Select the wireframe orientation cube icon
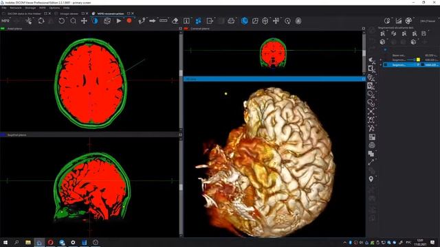 pyautogui.click(x=265, y=21)
